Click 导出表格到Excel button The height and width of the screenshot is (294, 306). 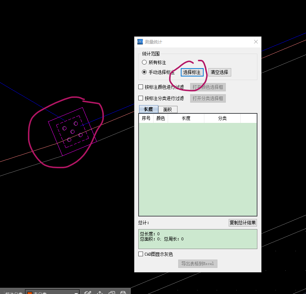coord(198,264)
